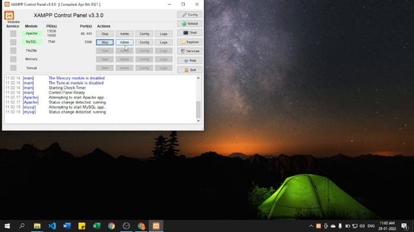This screenshot has width=414, height=232.
Task: Open the taskbar clock and date
Action: tap(387, 226)
